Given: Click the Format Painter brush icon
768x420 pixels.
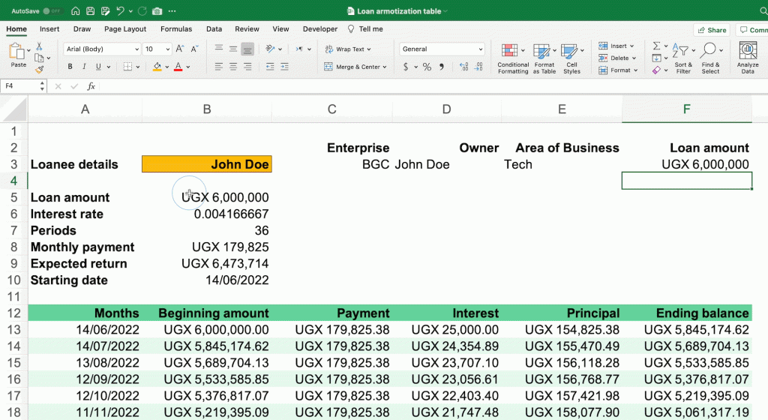Looking at the screenshot, I should coord(40,69).
